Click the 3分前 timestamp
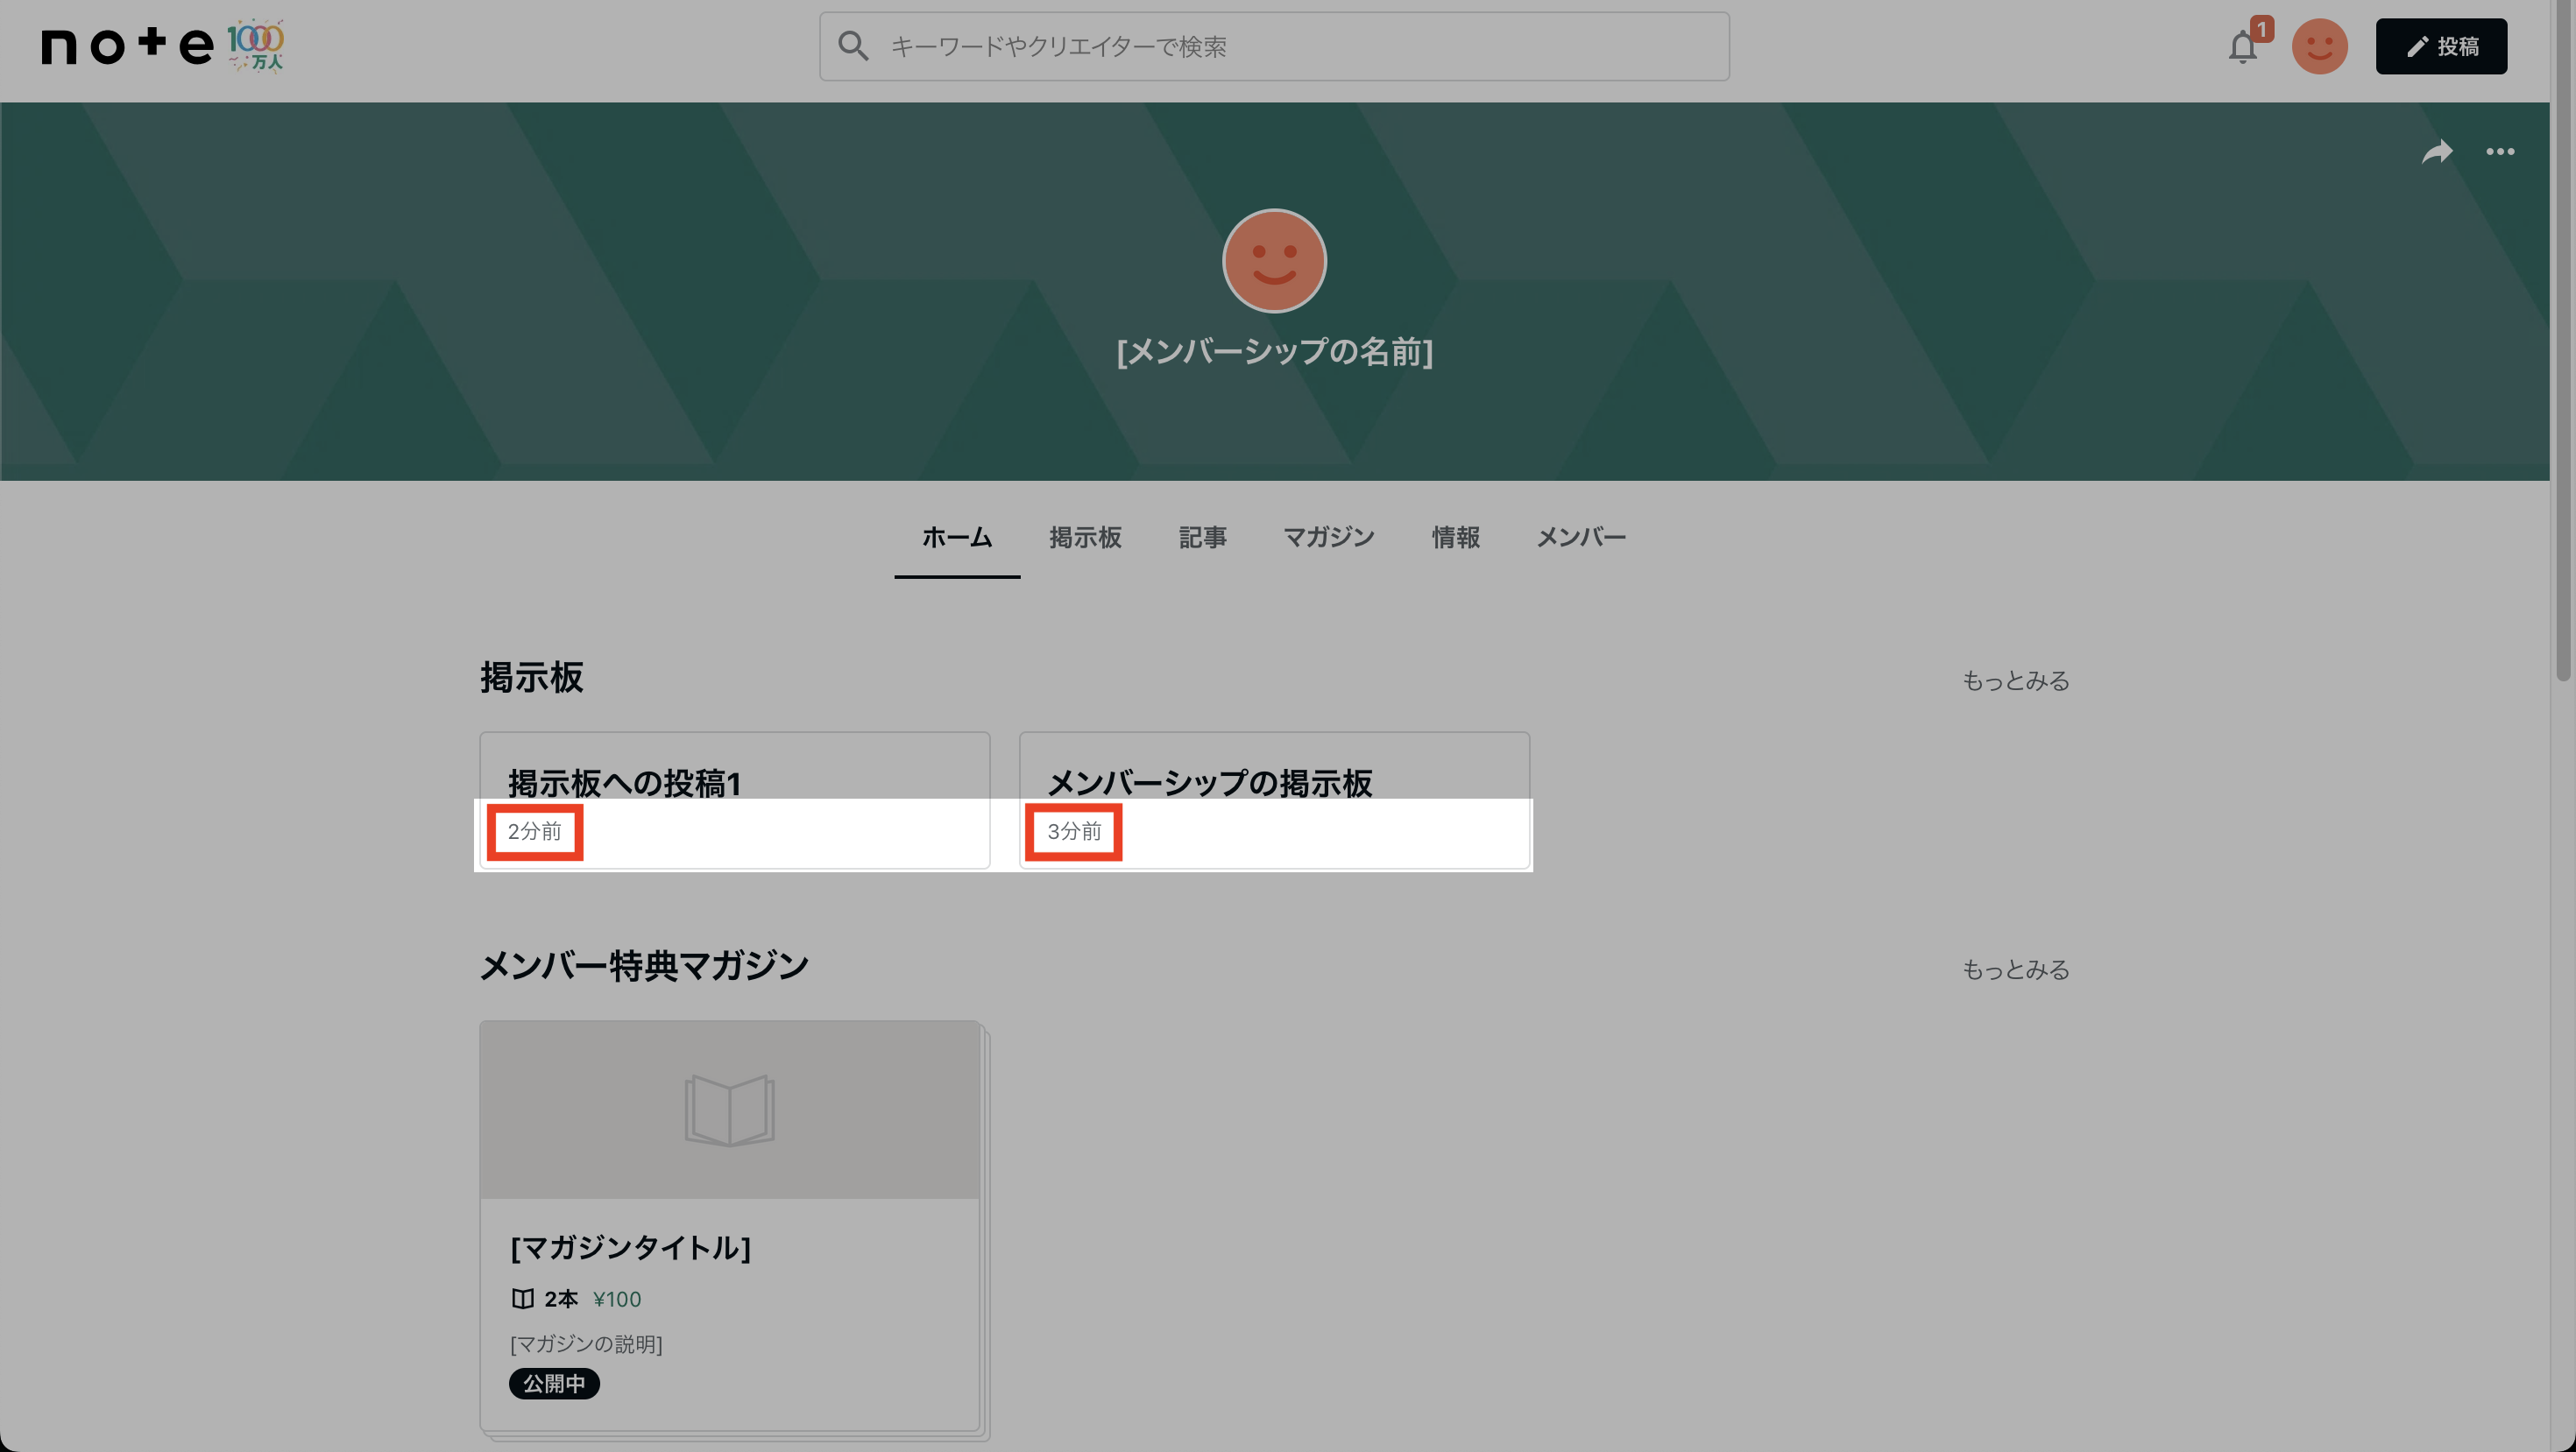The height and width of the screenshot is (1452, 2576). click(x=1074, y=831)
